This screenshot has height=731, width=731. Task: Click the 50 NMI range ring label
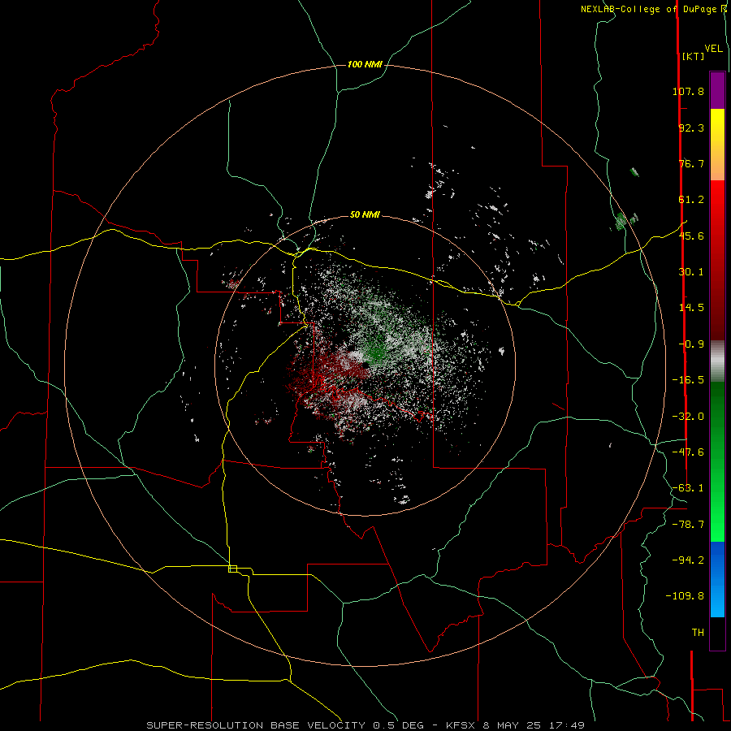coord(365,214)
